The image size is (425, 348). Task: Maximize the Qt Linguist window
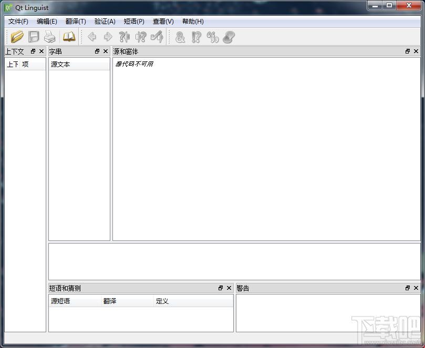tap(389, 6)
